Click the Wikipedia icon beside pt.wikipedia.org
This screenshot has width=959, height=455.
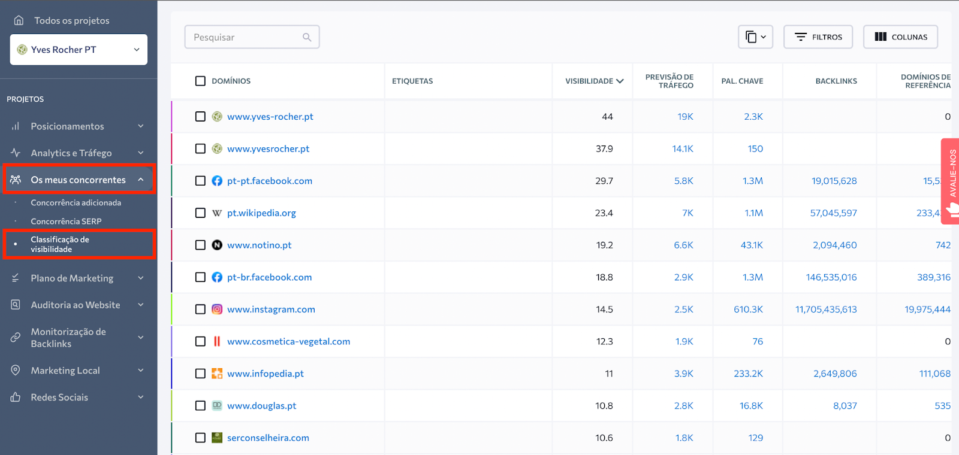pos(217,213)
